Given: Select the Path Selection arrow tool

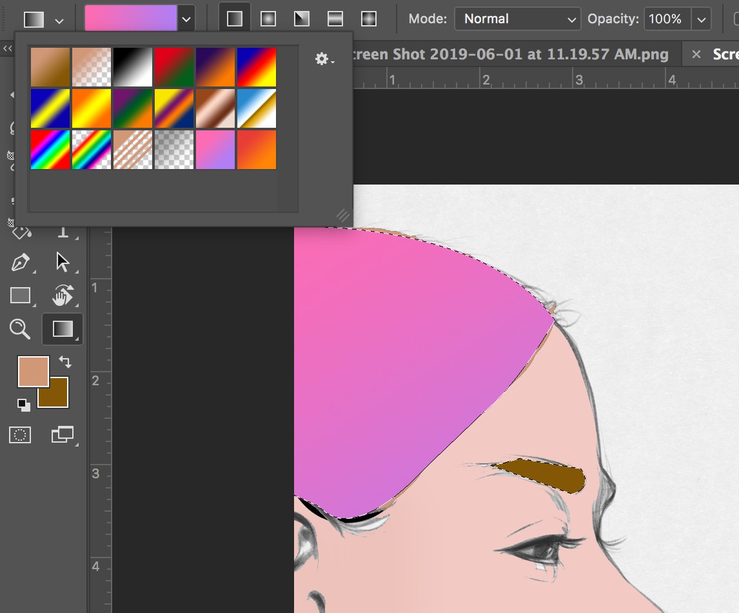Looking at the screenshot, I should [x=63, y=262].
